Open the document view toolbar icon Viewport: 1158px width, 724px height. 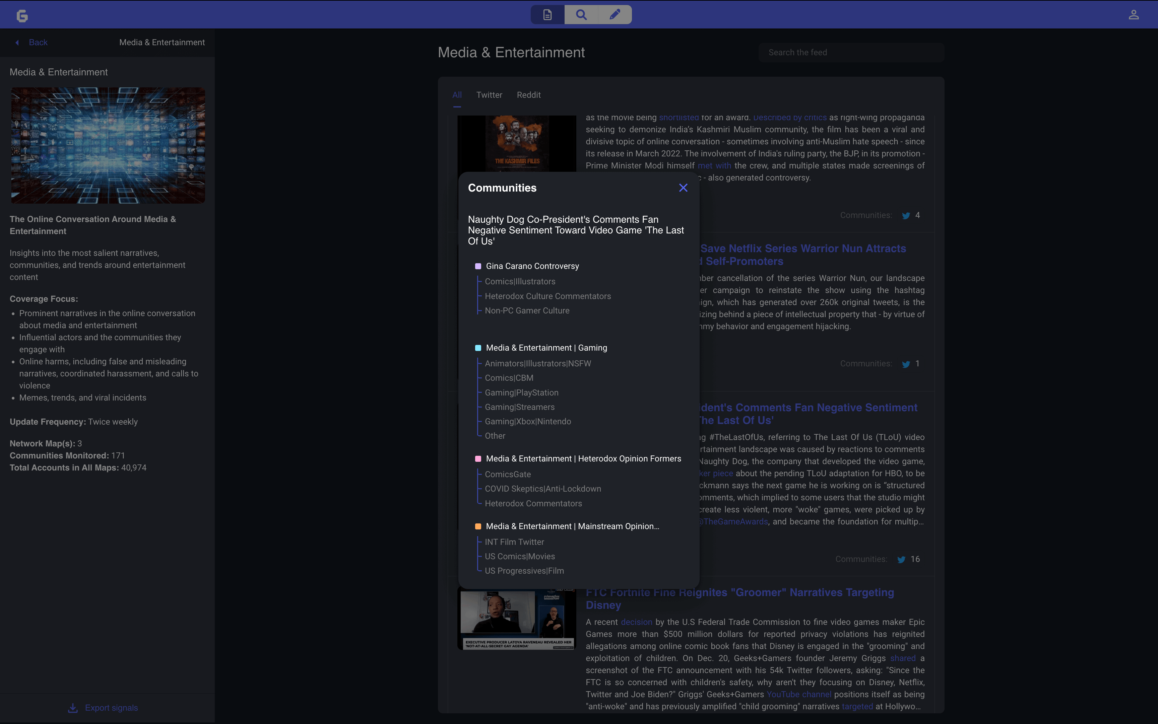point(547,15)
